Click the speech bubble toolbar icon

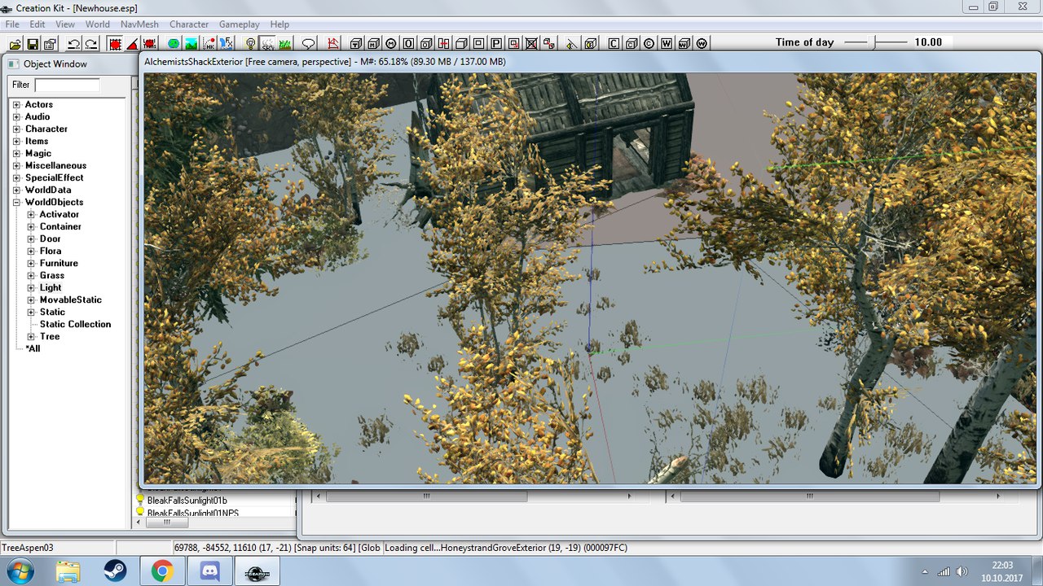click(308, 43)
